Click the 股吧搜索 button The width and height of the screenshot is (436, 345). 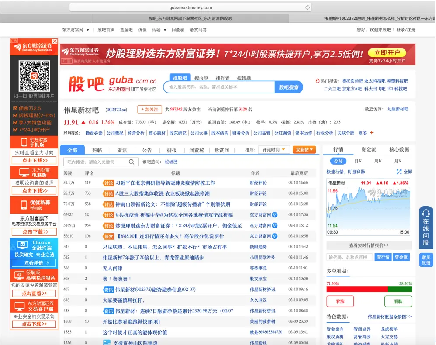[x=289, y=87]
